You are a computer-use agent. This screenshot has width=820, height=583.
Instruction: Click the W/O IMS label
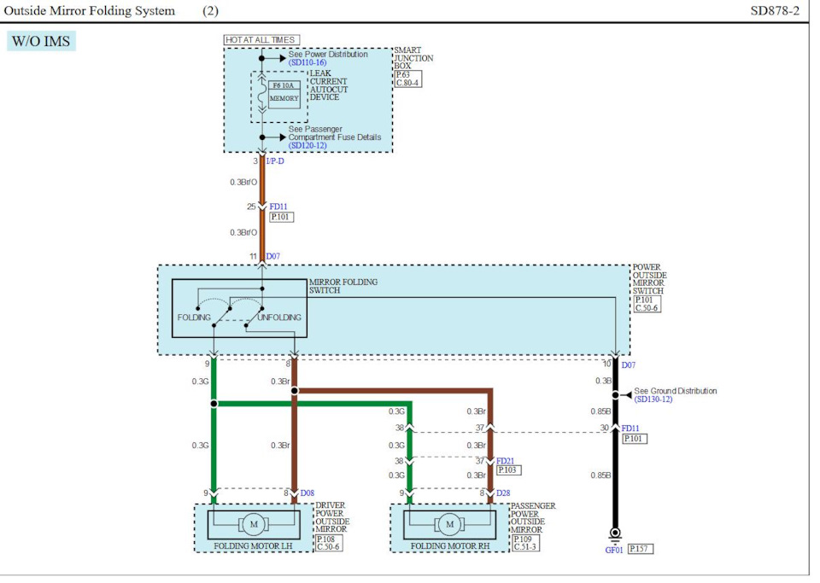[x=41, y=41]
